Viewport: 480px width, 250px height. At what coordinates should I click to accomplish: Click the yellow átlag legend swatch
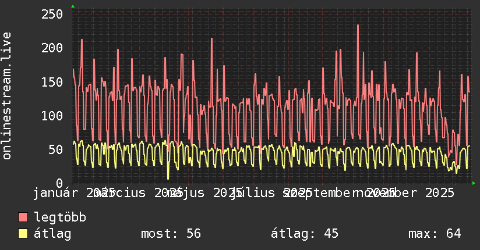pyautogui.click(x=23, y=233)
